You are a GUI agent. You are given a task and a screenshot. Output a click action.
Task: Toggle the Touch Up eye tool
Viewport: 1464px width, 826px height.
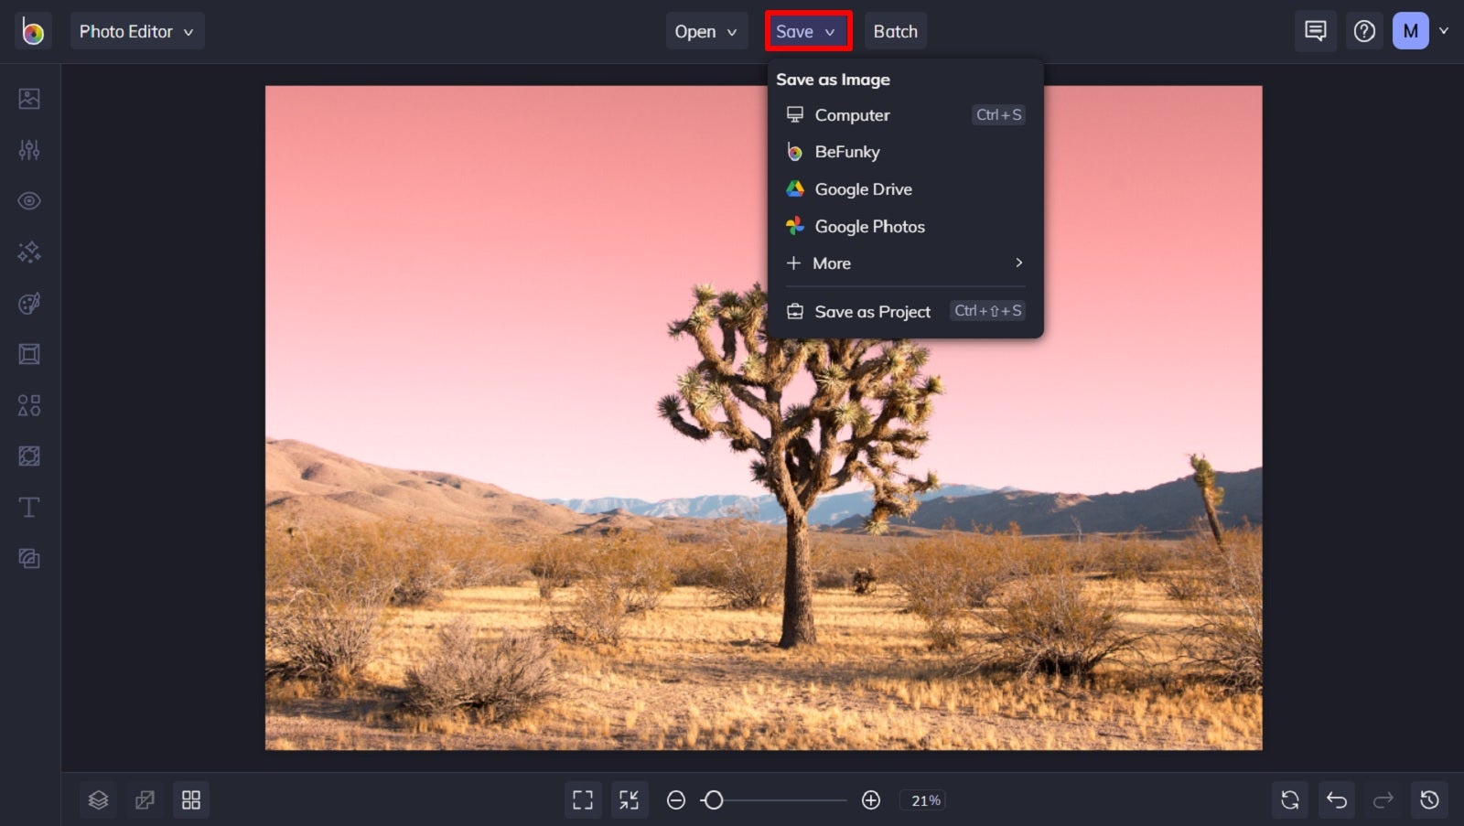(x=28, y=200)
